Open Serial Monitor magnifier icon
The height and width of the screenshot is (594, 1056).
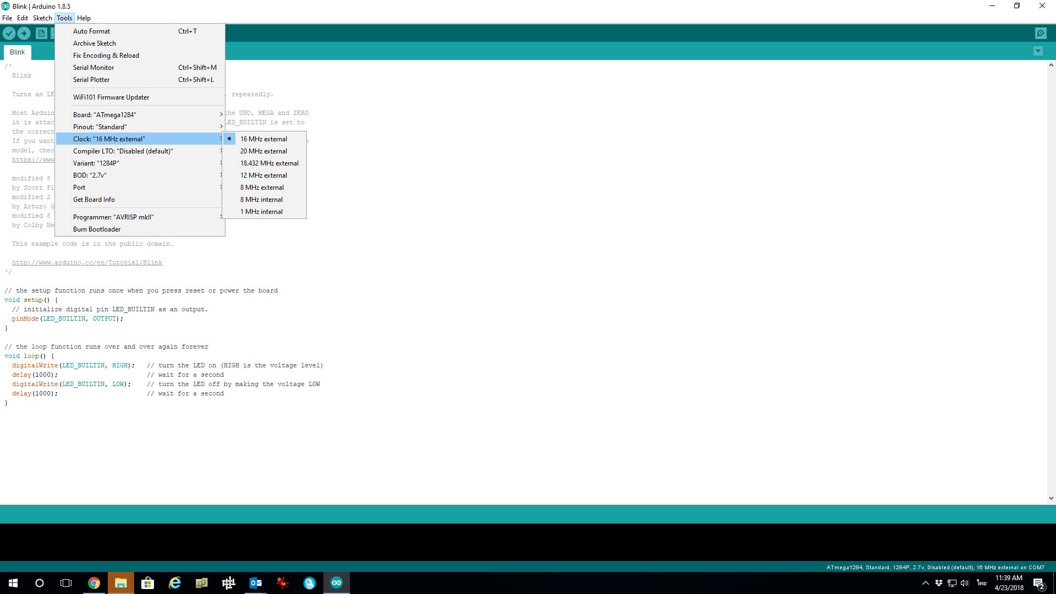click(1040, 34)
